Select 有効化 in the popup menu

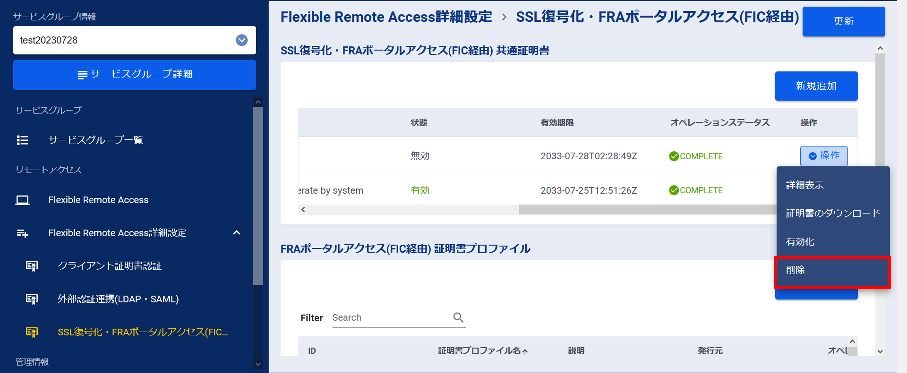coord(800,242)
